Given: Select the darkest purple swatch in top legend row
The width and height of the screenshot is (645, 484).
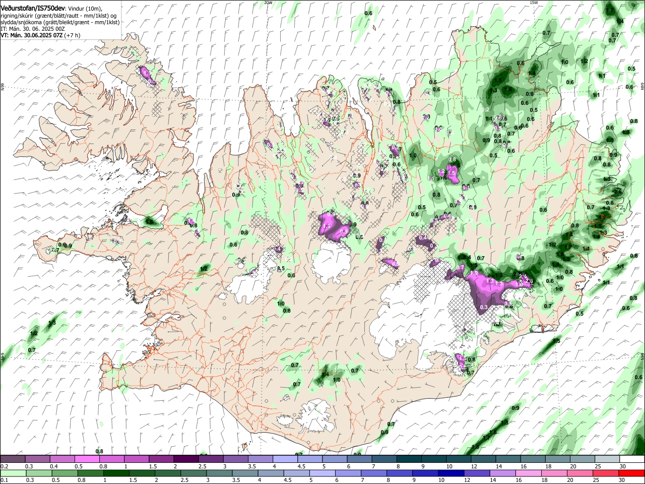Looking at the screenshot, I should click(x=186, y=459).
